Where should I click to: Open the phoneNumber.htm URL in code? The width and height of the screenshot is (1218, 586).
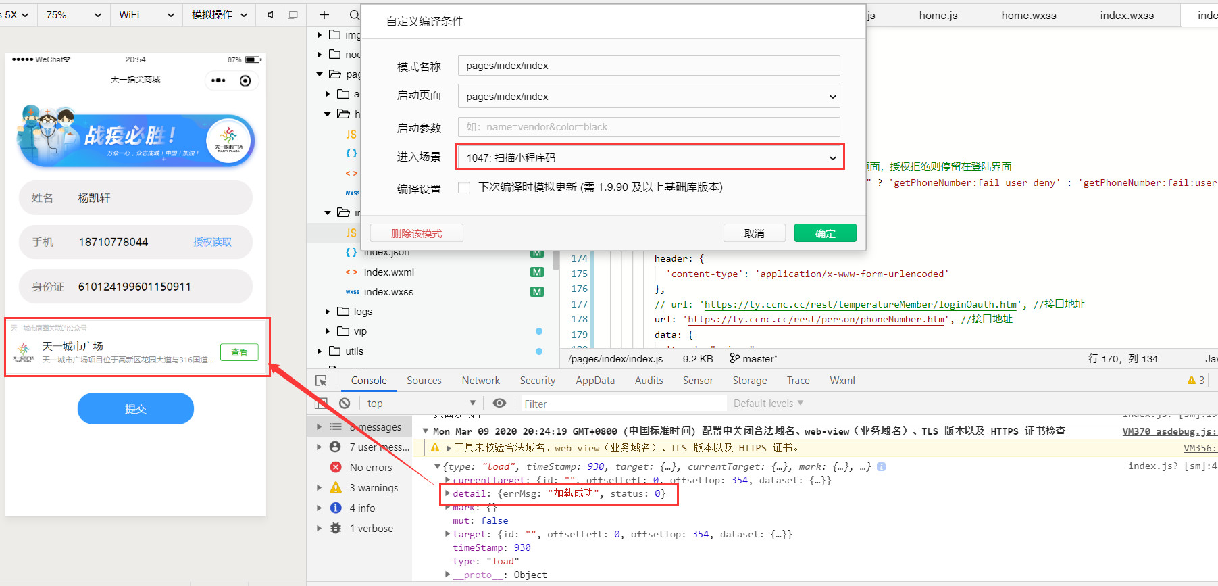816,320
